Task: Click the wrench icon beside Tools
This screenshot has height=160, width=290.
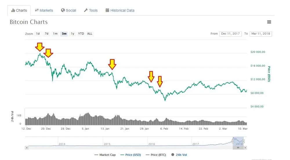Action: pyautogui.click(x=86, y=10)
